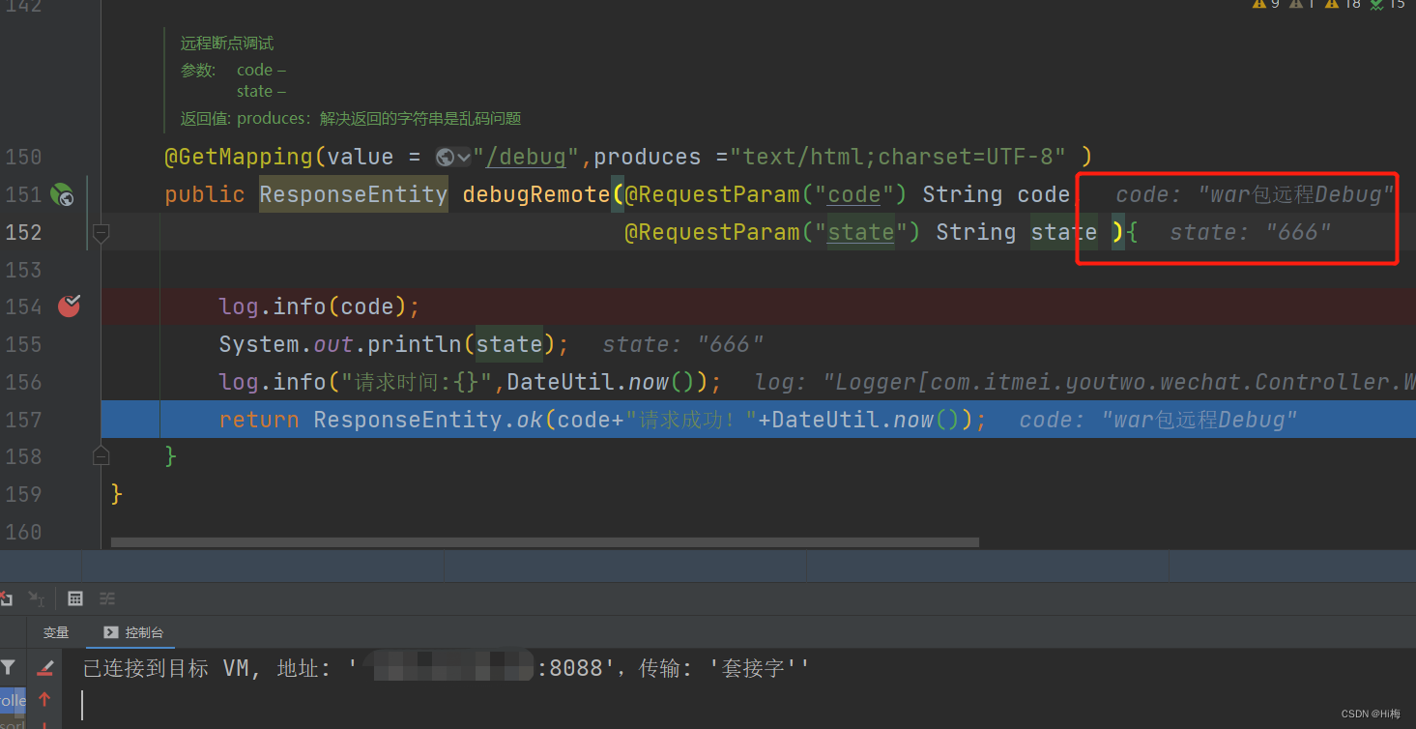The width and height of the screenshot is (1416, 729).
Task: Toggle the breakpoint on line 154
Action: [x=69, y=306]
